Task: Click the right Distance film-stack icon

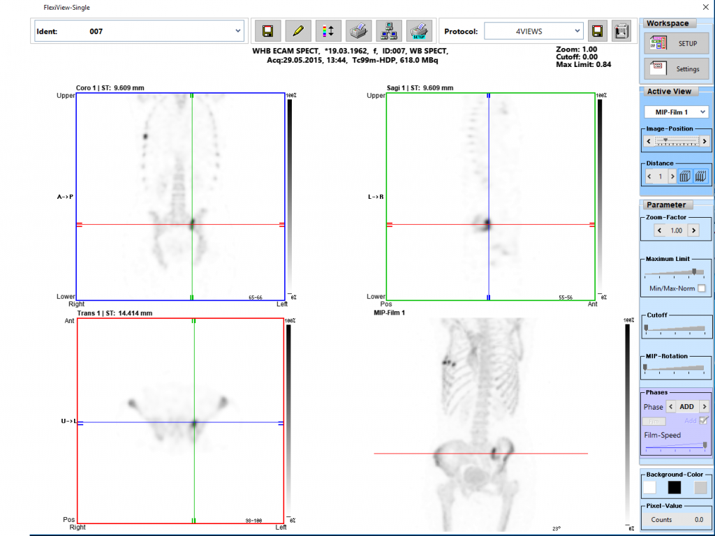Action: click(702, 177)
